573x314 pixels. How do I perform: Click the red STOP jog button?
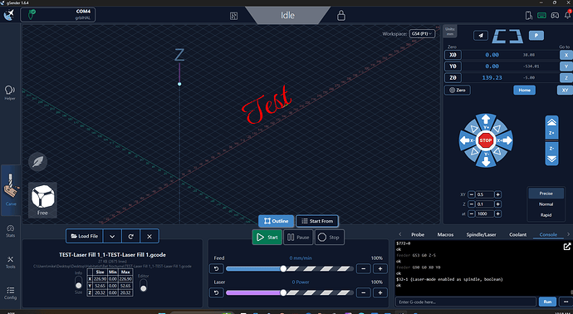486,140
